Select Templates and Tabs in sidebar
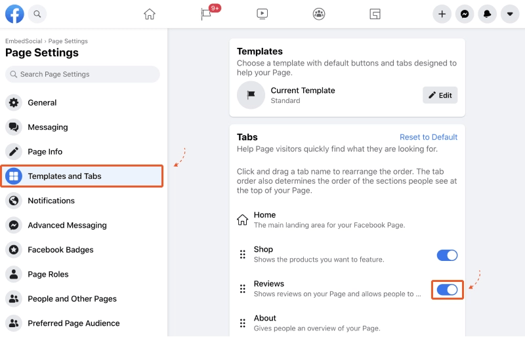The height and width of the screenshot is (337, 525). point(83,176)
